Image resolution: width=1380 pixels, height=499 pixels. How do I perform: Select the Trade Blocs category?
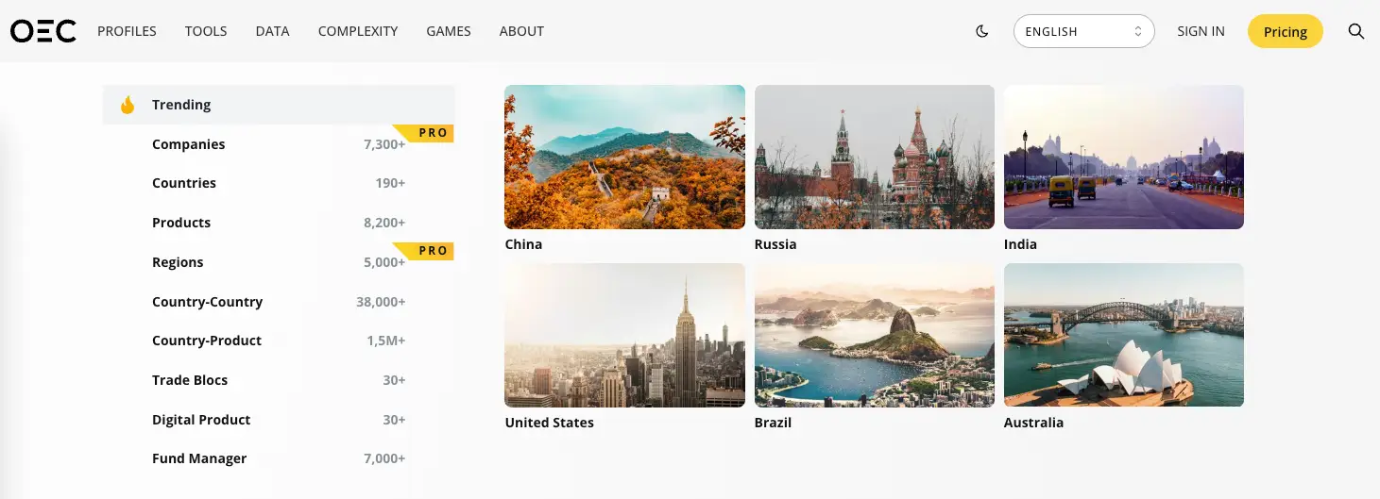click(x=279, y=380)
